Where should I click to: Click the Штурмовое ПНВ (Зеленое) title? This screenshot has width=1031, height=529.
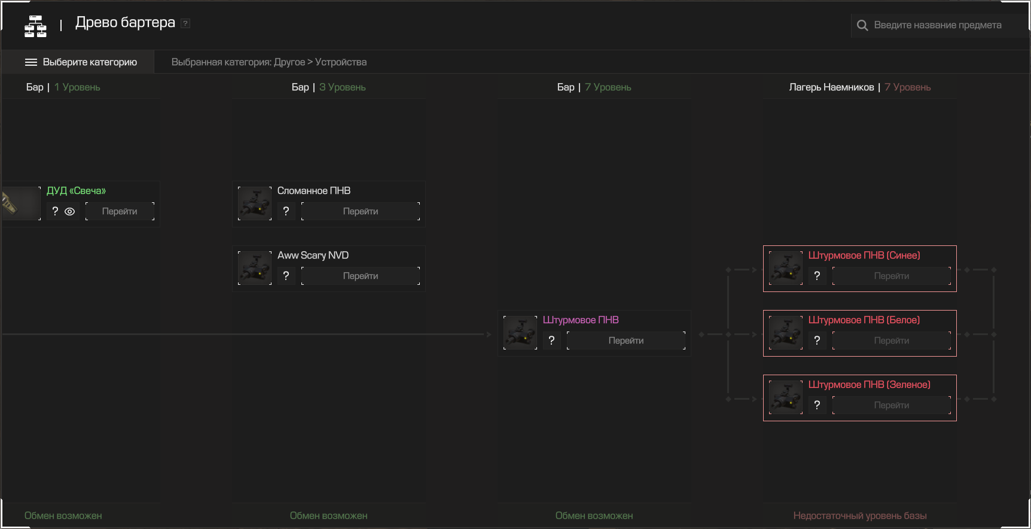[870, 385]
